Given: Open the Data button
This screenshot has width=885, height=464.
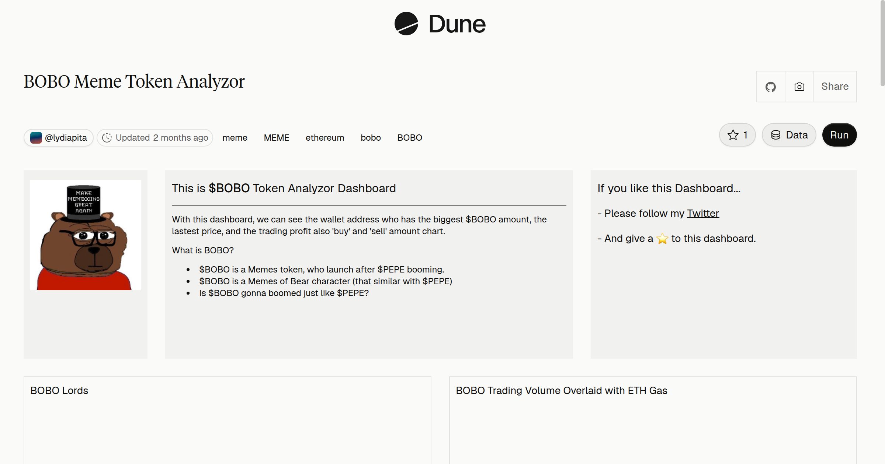Looking at the screenshot, I should pyautogui.click(x=789, y=135).
